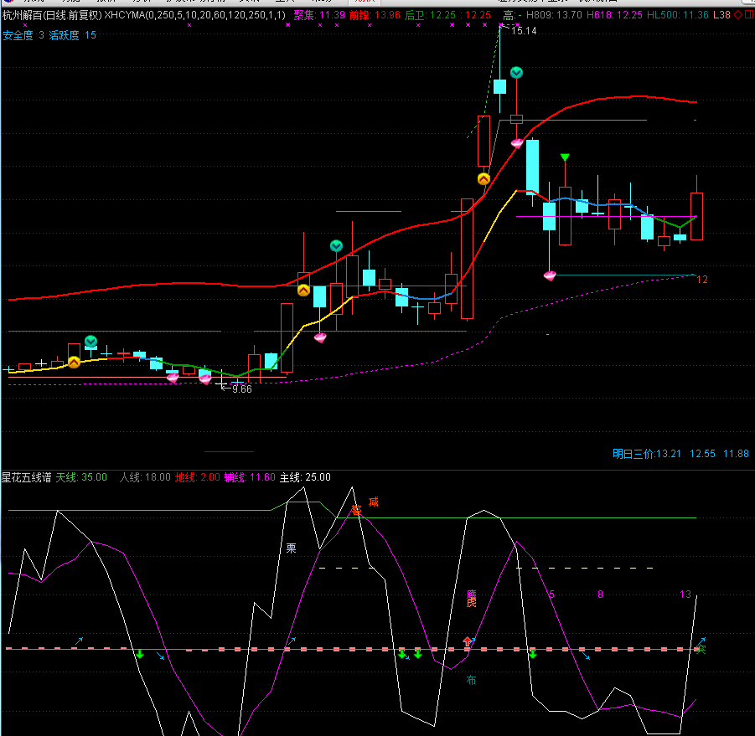
Task: Click the 后卫: 12.25 value in header
Action: [430, 15]
